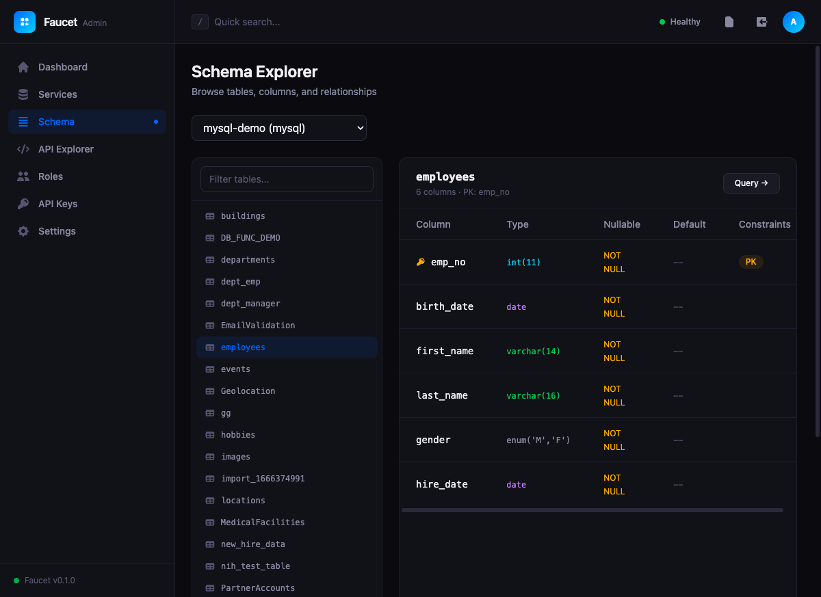Select the employees table
821x597 pixels.
(x=287, y=347)
